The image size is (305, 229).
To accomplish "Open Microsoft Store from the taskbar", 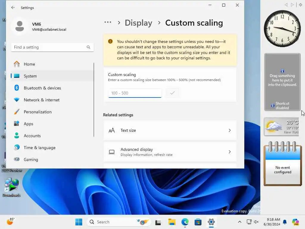I will 198,222.
